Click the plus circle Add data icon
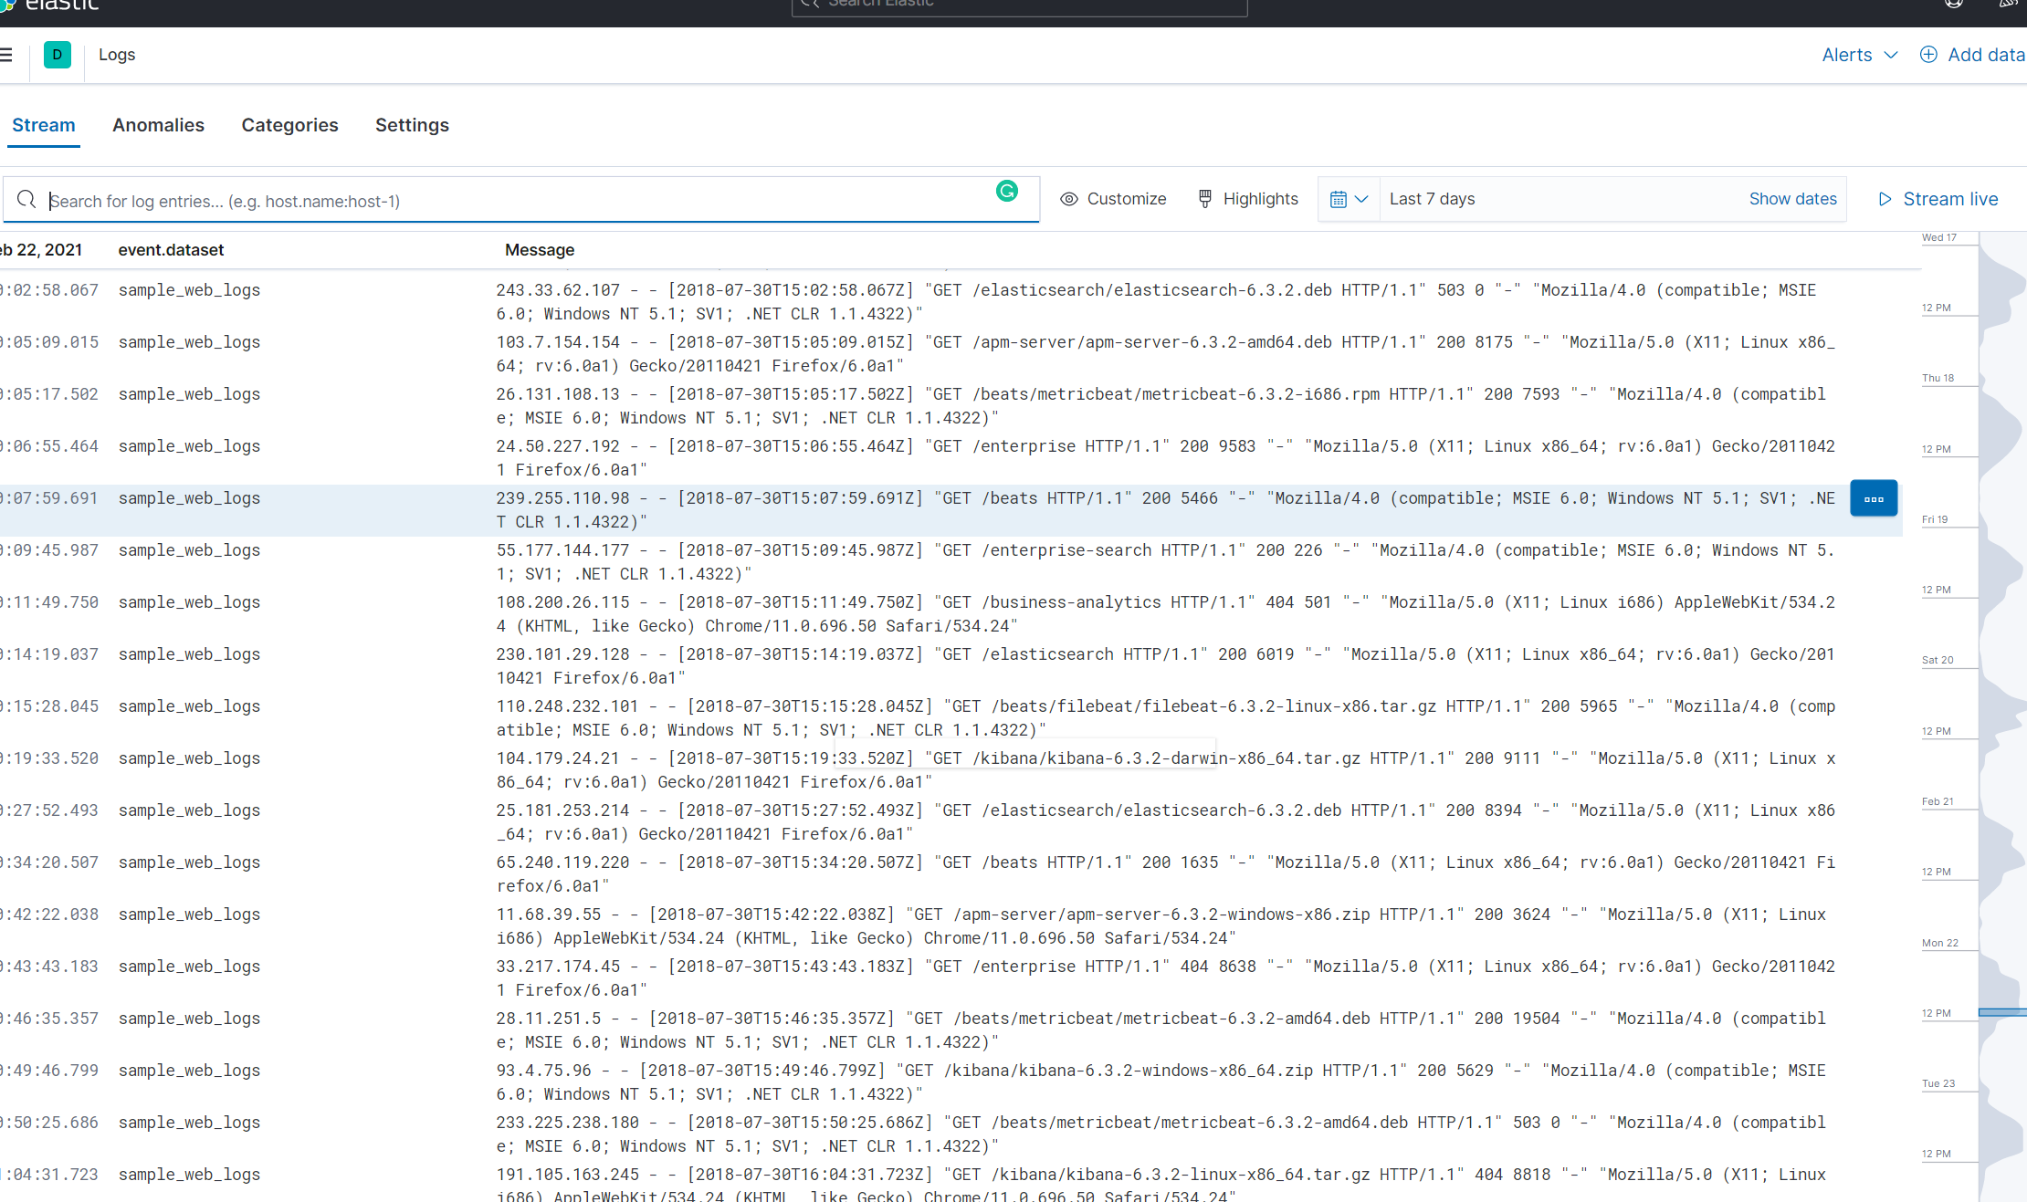 coord(1928,55)
